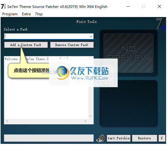
Task: Click the Fixit Tools label
Action: [86, 22]
